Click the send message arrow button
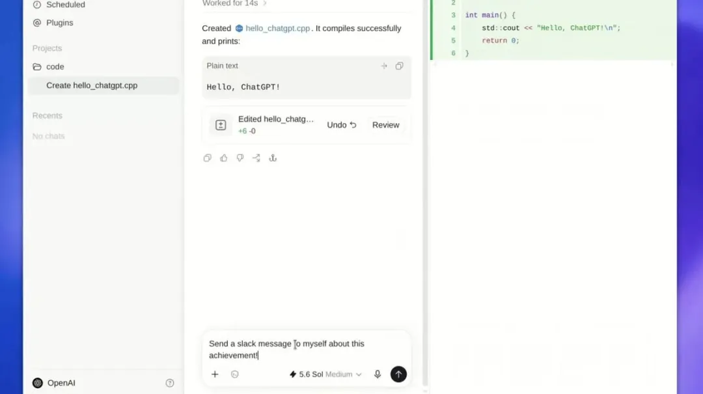This screenshot has width=703, height=394. tap(398, 374)
